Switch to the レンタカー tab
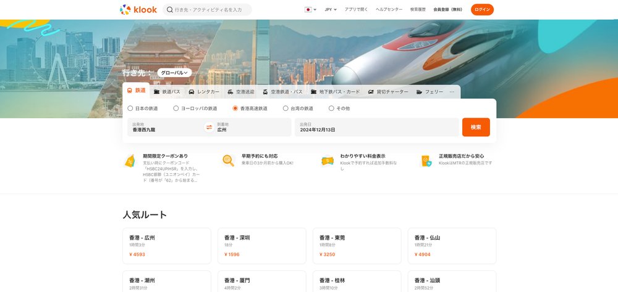 tap(204, 92)
